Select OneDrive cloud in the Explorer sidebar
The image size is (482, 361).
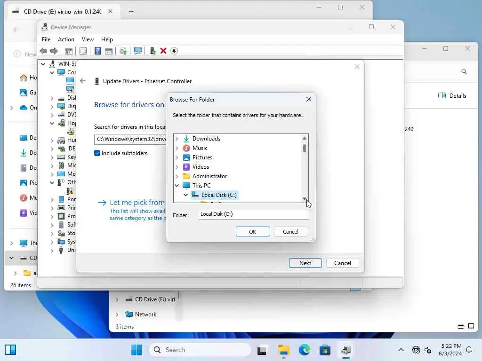28,108
